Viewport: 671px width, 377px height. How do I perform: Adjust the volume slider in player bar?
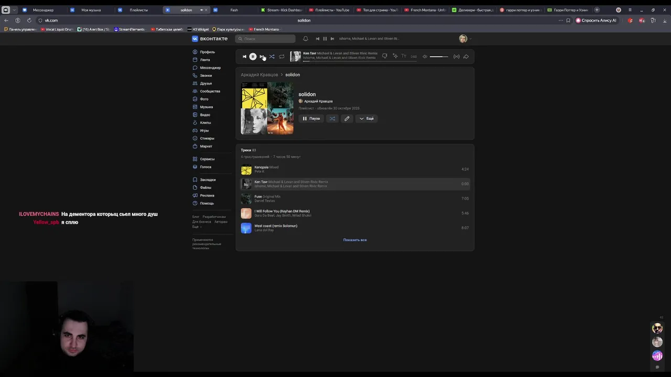[x=439, y=57]
